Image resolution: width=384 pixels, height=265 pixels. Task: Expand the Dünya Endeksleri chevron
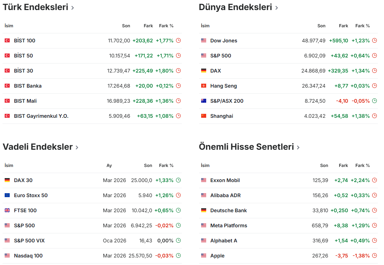point(276,8)
